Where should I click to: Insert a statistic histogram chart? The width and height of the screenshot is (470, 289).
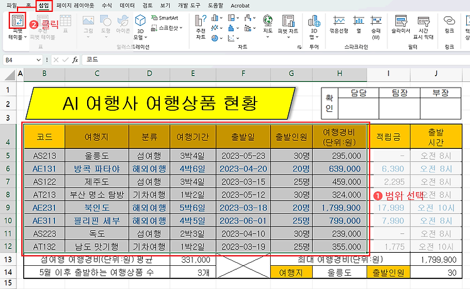click(231, 28)
